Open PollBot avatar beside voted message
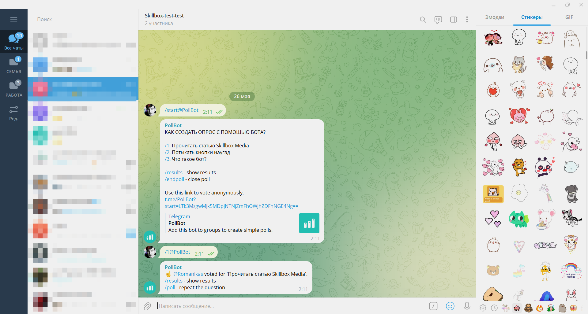This screenshot has height=314, width=588. point(150,287)
